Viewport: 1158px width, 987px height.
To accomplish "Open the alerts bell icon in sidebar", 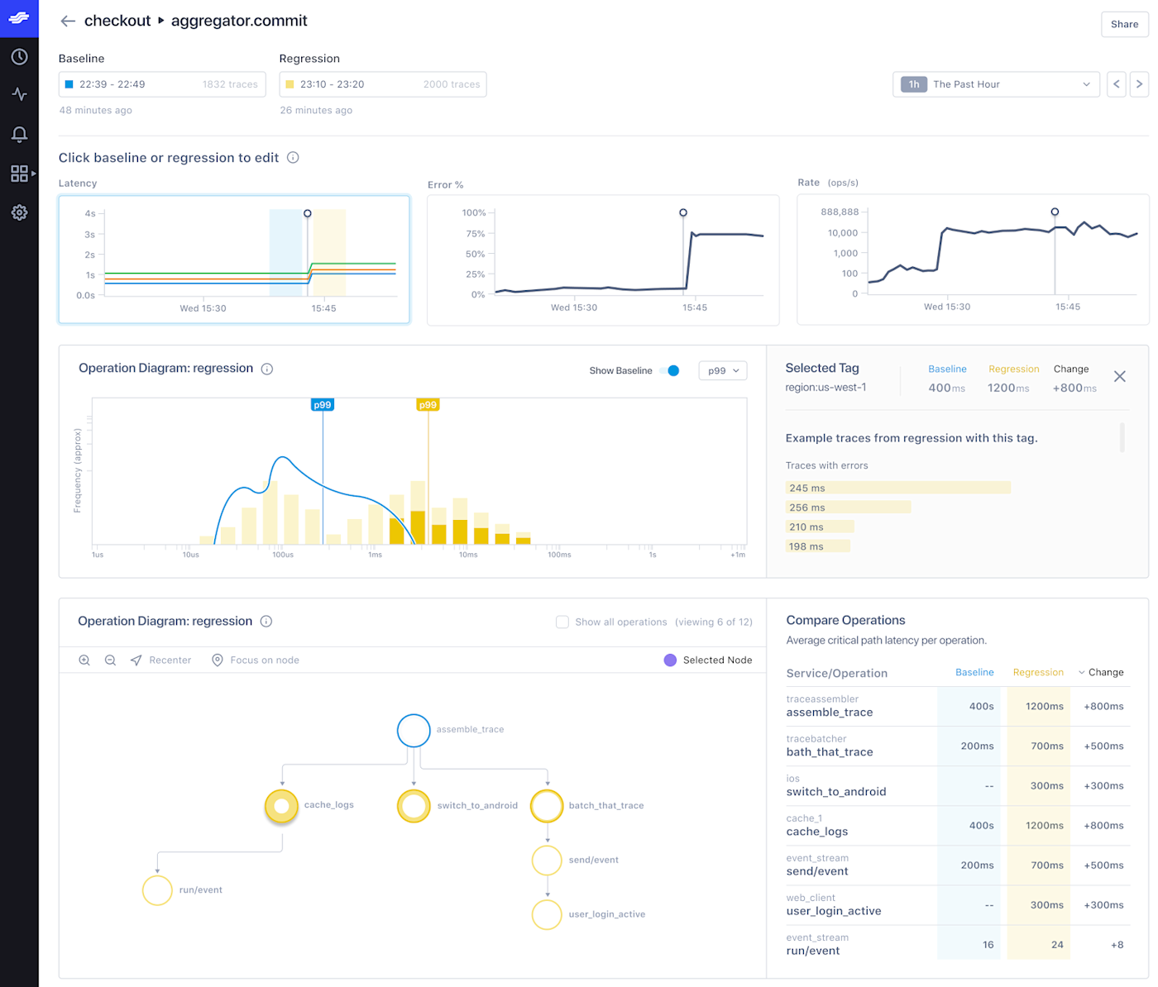I will pyautogui.click(x=19, y=134).
